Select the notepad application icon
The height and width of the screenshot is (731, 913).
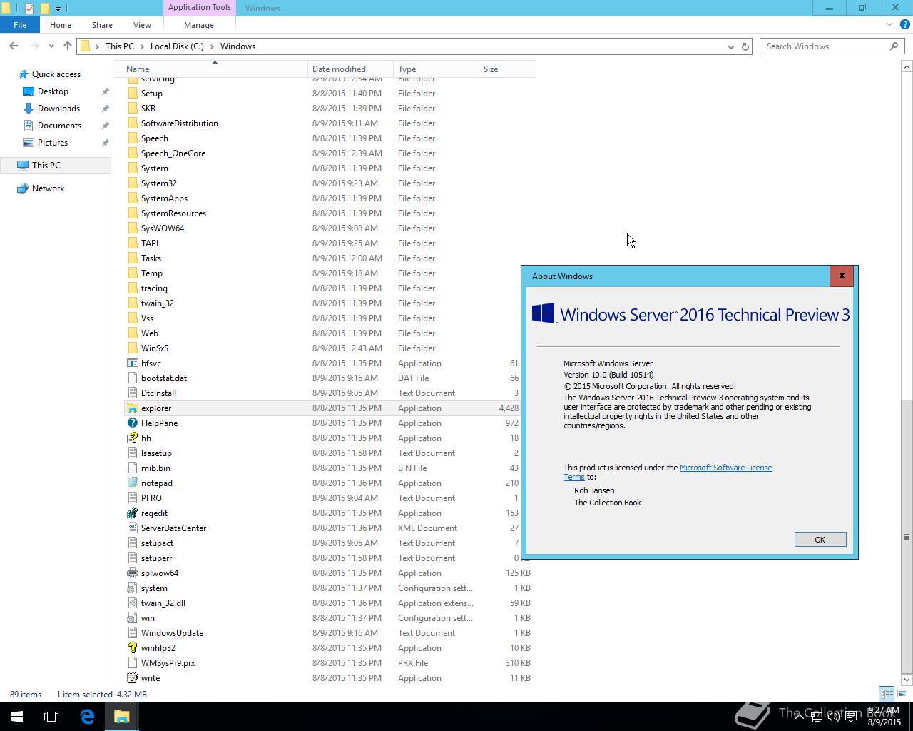(132, 483)
